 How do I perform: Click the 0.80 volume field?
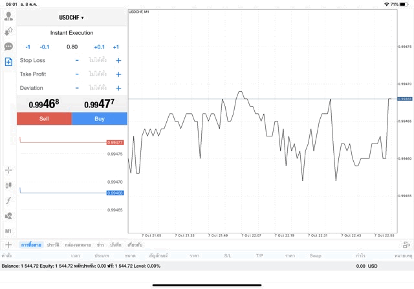click(x=72, y=47)
